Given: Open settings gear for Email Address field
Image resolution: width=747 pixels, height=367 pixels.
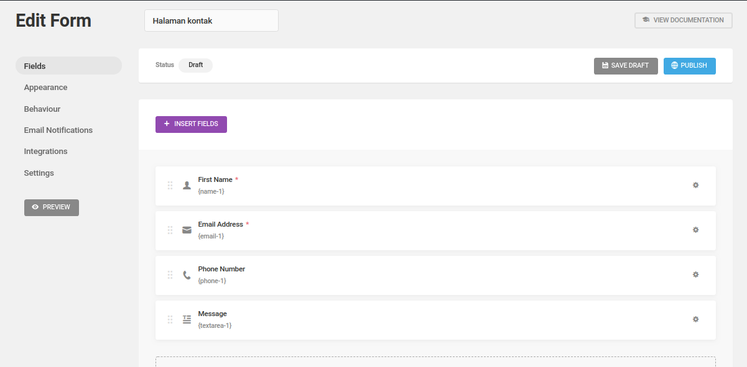Looking at the screenshot, I should tap(695, 230).
